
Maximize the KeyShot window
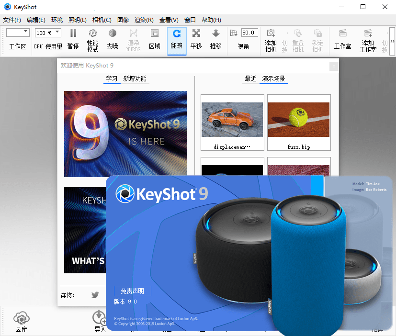pos(363,7)
